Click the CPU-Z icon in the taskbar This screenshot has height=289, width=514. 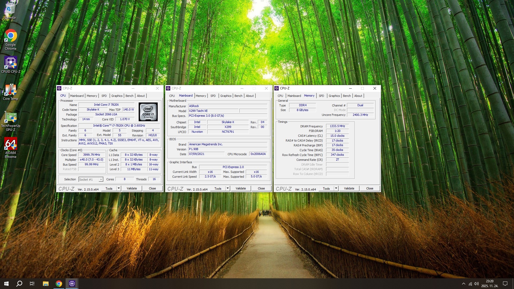[x=72, y=284]
